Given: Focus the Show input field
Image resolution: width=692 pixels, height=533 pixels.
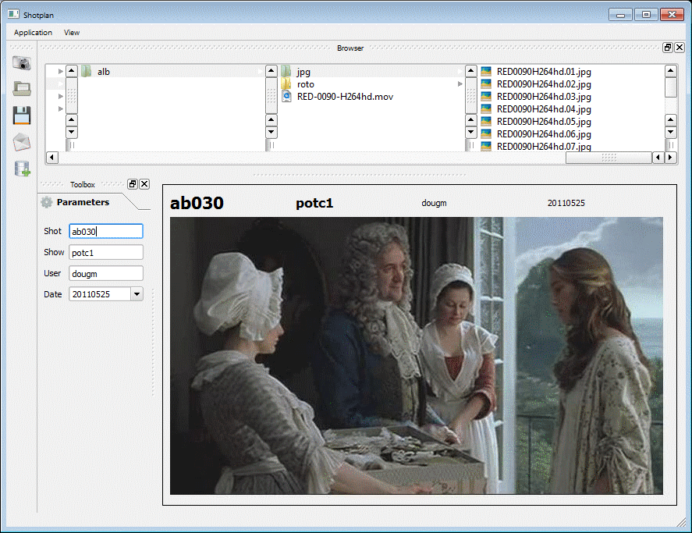Looking at the screenshot, I should point(106,253).
